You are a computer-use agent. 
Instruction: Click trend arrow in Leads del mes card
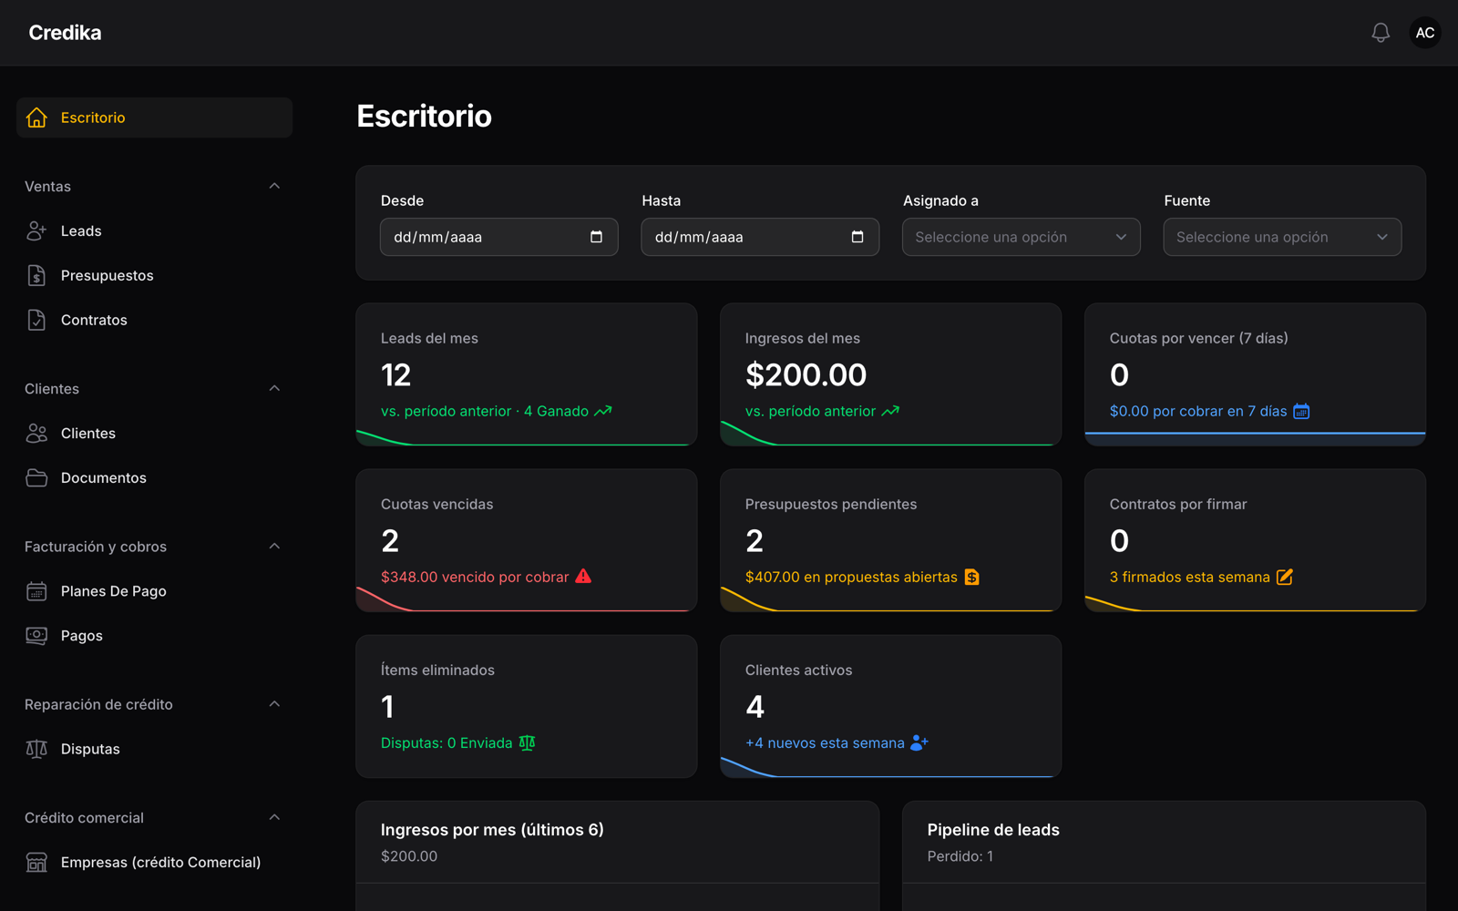pyautogui.click(x=603, y=411)
